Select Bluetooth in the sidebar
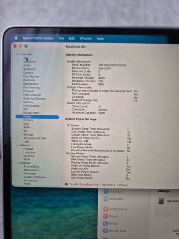The height and width of the screenshot is (239, 179). (29, 69)
